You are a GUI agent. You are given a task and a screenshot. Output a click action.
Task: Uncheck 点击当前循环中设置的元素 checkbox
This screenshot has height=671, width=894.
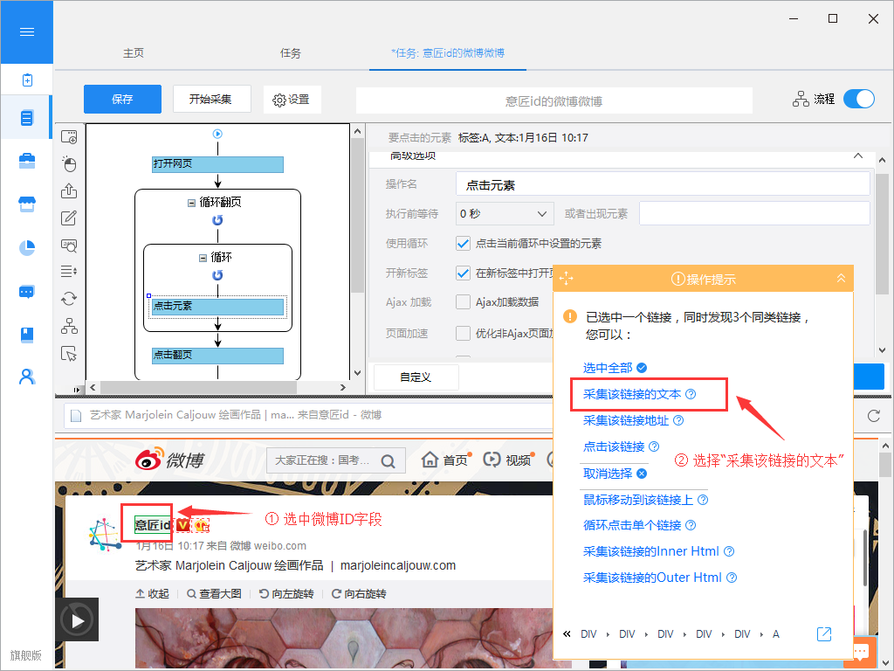[463, 244]
